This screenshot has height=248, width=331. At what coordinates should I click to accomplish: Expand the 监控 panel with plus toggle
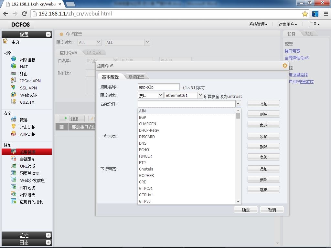(48, 235)
